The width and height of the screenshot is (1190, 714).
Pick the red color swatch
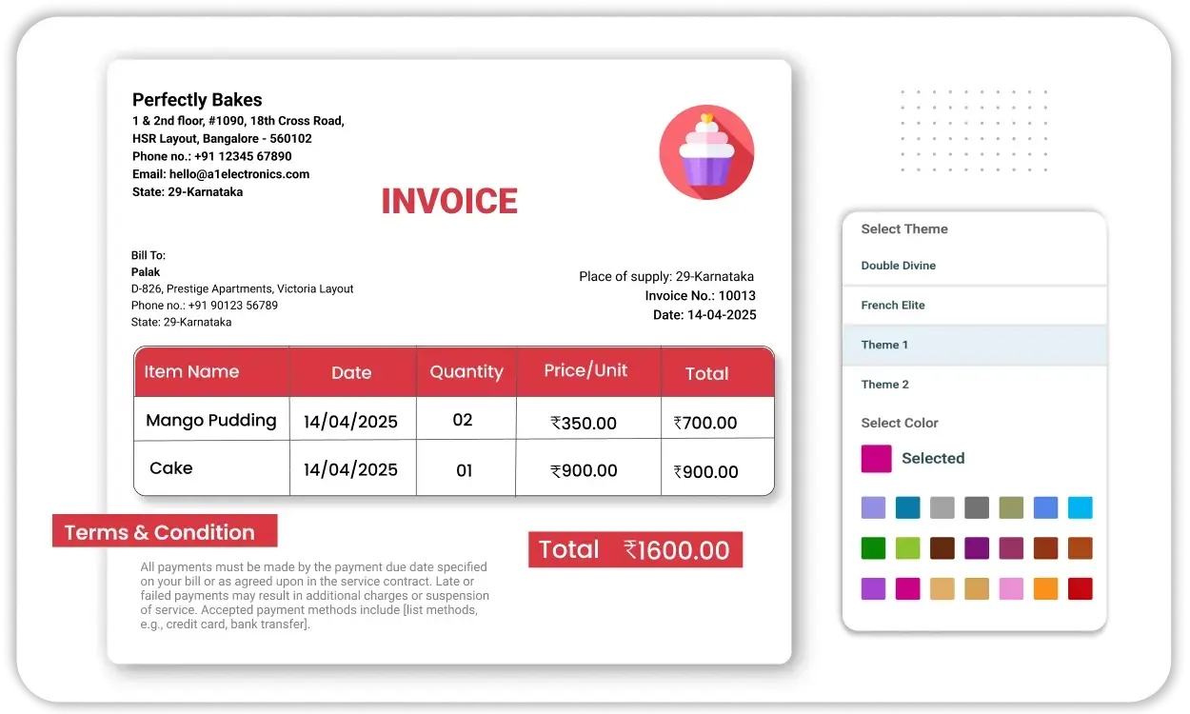[1080, 588]
